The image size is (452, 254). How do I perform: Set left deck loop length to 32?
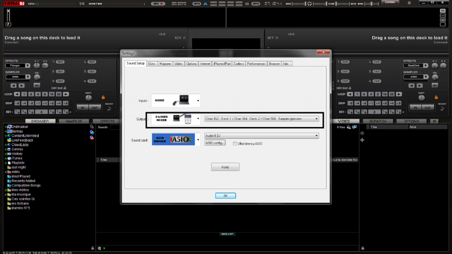59,94
